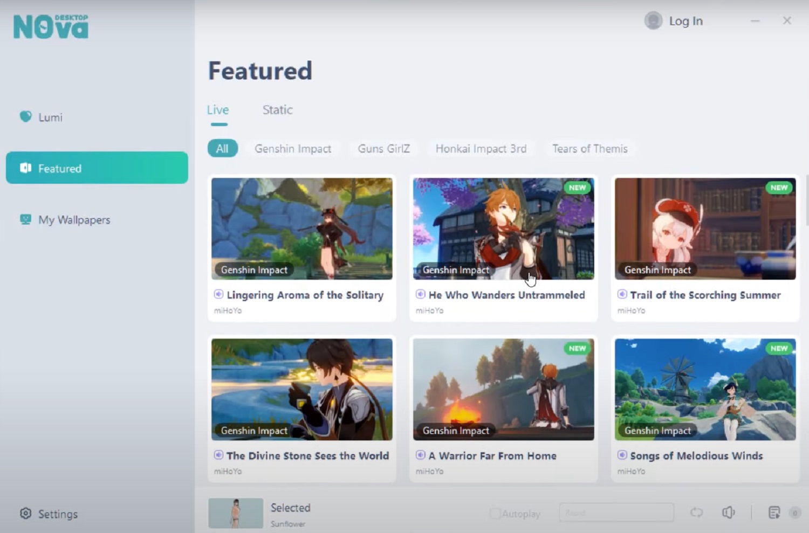
Task: Filter by Genshin Impact category chip
Action: click(x=293, y=149)
